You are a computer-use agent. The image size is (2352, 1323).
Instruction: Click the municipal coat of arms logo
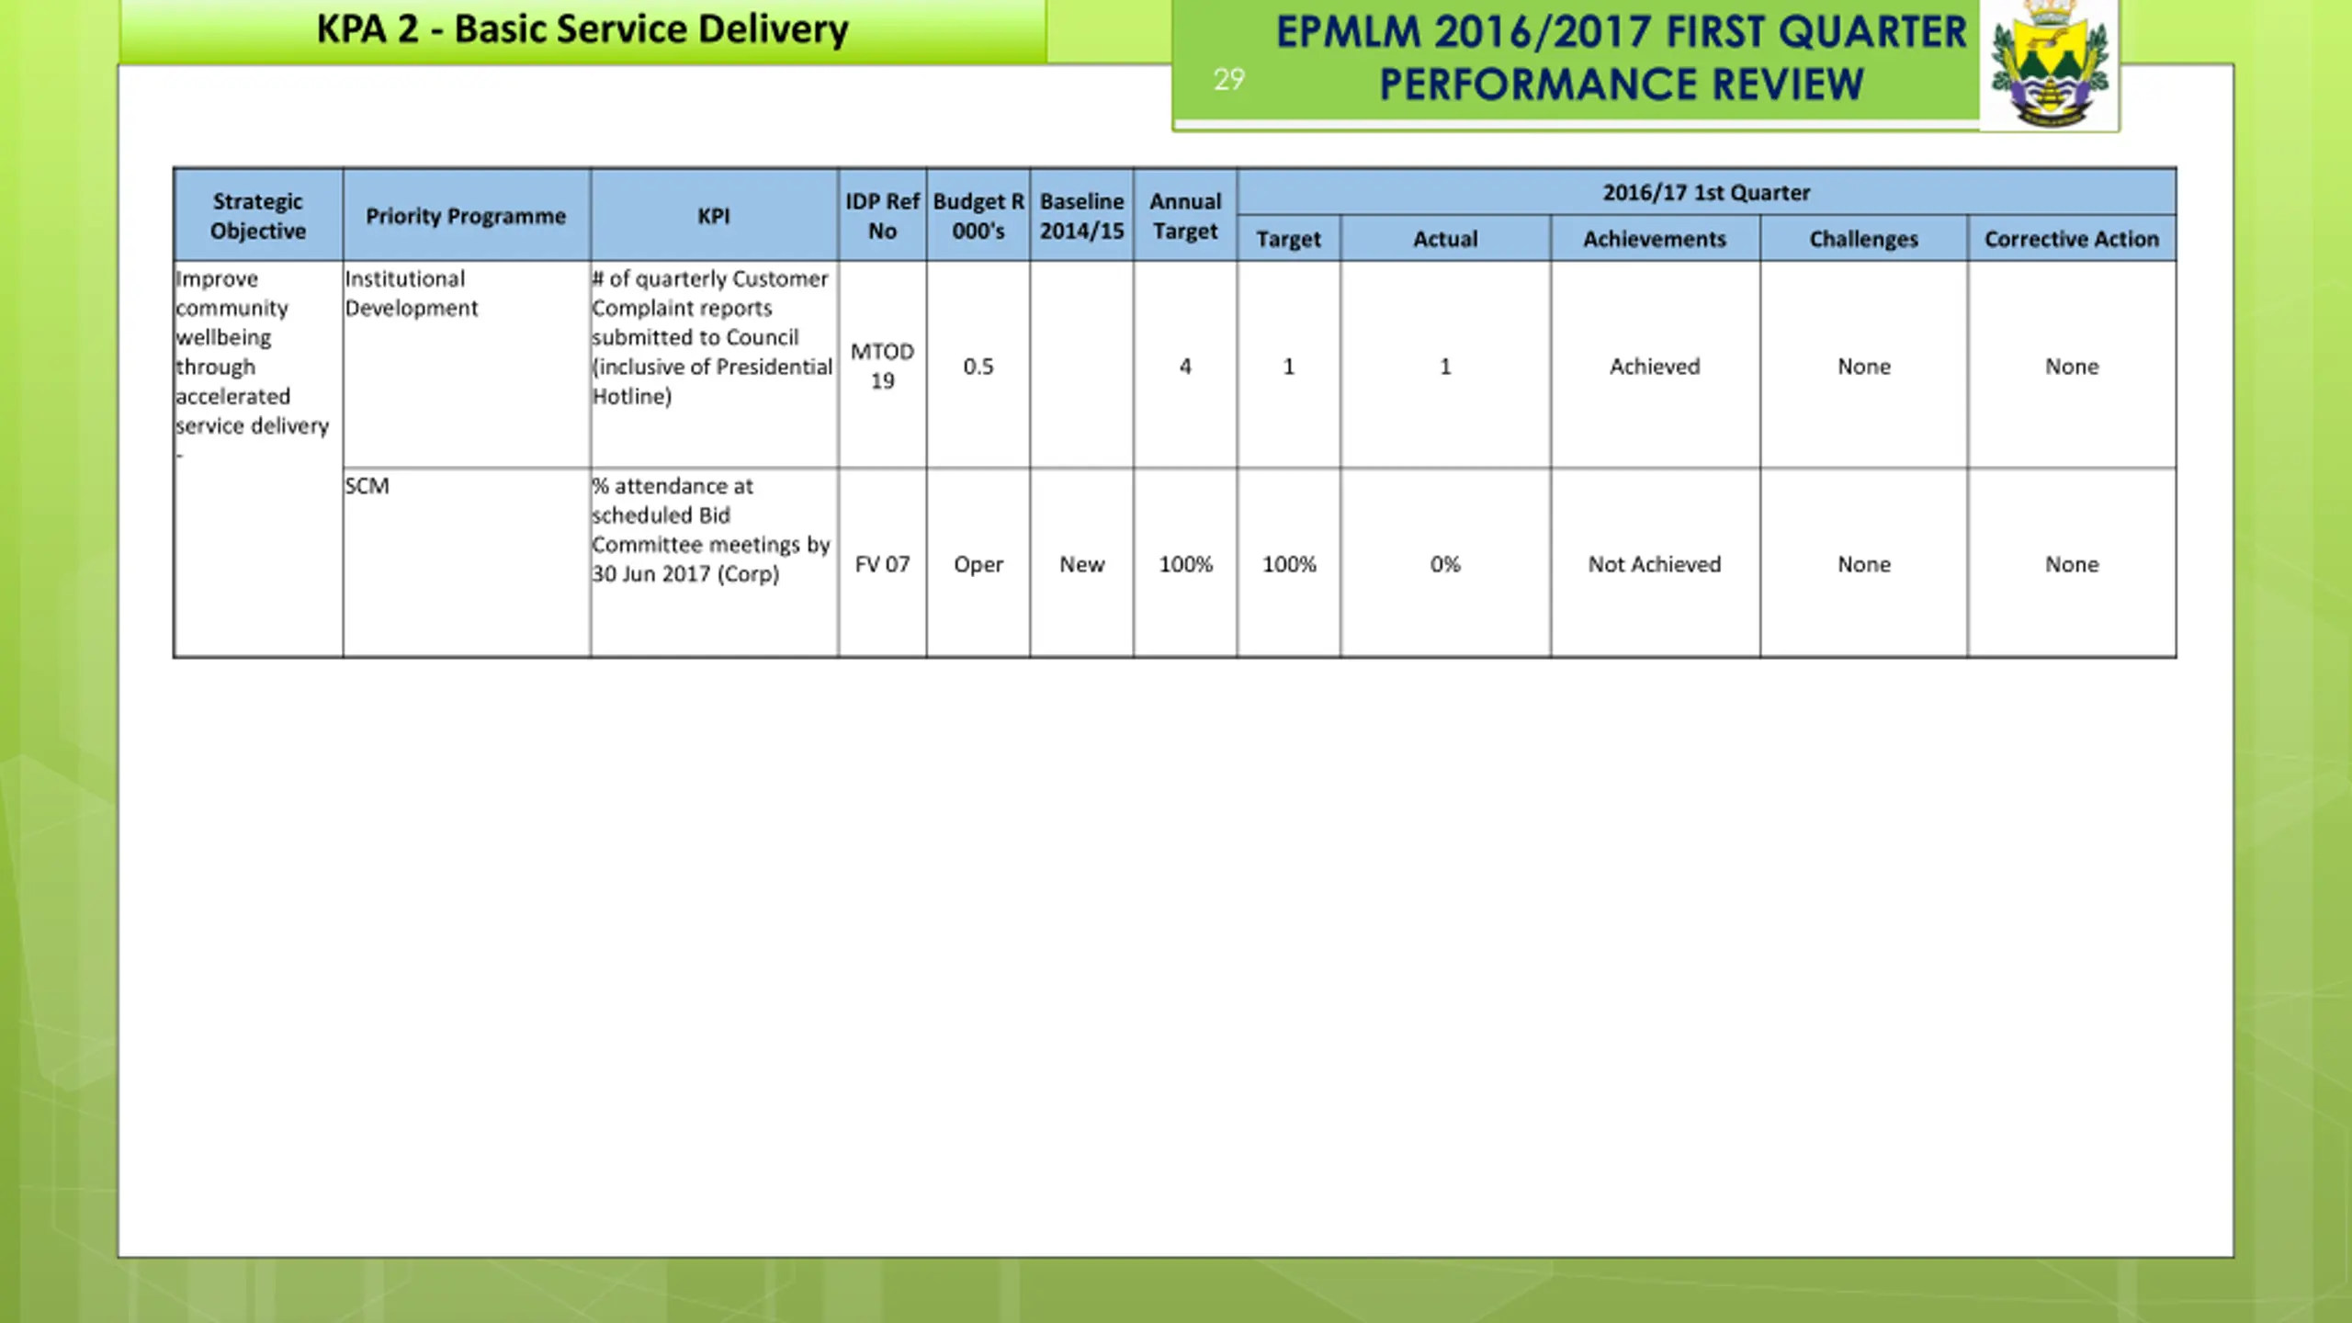(x=2049, y=64)
